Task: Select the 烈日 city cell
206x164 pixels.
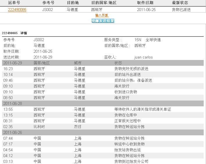Action: [x=78, y=127]
